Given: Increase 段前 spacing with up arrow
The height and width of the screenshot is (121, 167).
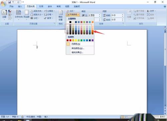Looking at the screenshot, I should tap(123, 14).
